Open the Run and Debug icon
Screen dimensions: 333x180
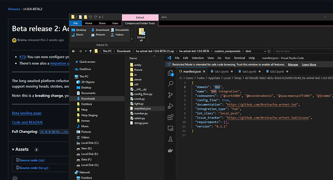tap(170, 106)
